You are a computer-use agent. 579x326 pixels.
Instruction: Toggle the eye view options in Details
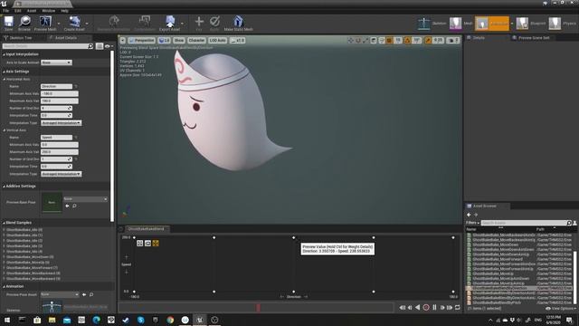click(109, 46)
